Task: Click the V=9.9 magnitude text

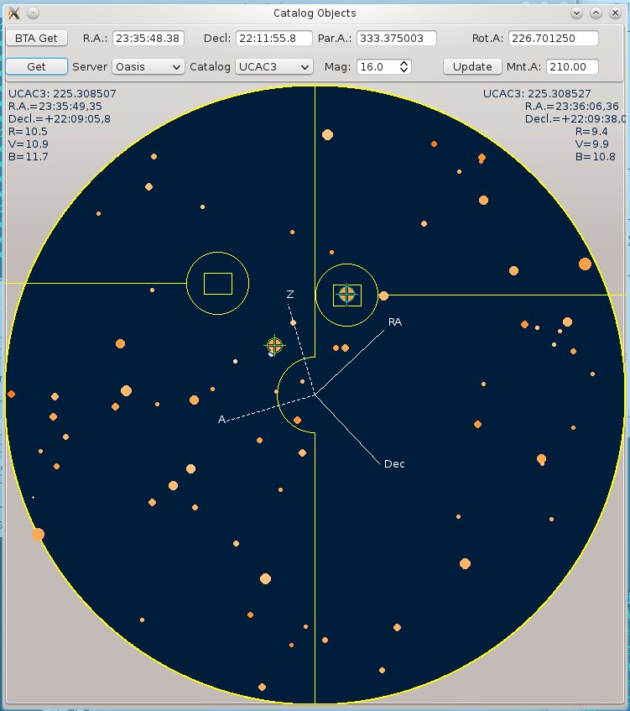Action: 591,144
